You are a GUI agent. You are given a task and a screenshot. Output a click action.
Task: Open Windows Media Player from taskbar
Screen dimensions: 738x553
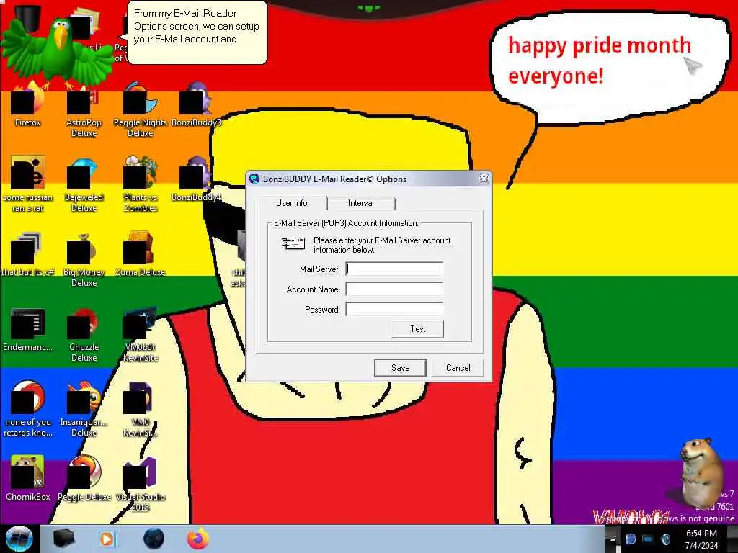point(107,539)
